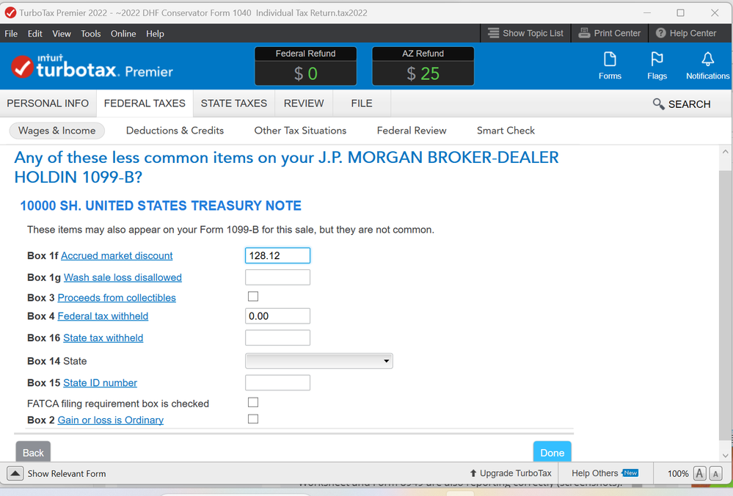Open the Edit menu
The image size is (733, 496).
click(x=35, y=34)
